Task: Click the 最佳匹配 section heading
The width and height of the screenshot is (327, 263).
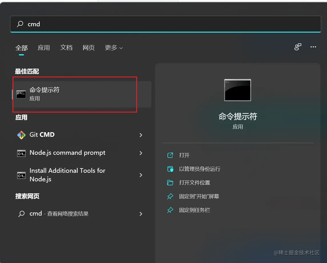Action: [27, 72]
